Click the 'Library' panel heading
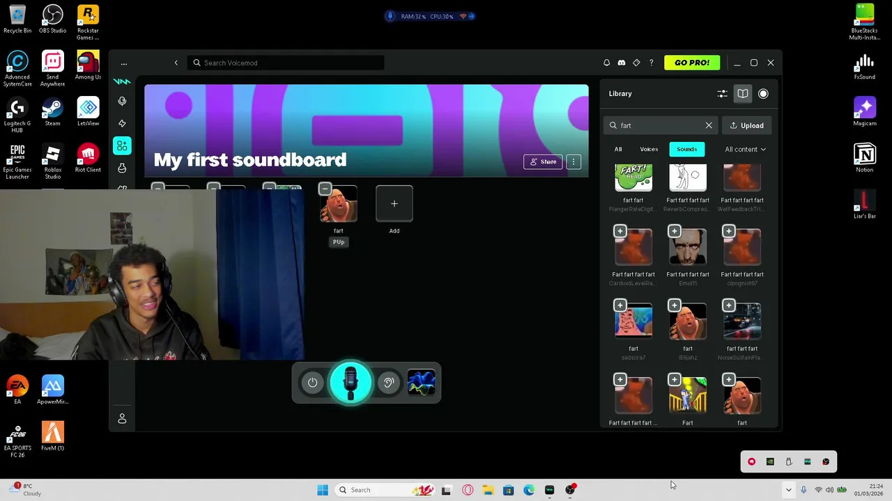The width and height of the screenshot is (892, 501). click(x=620, y=93)
